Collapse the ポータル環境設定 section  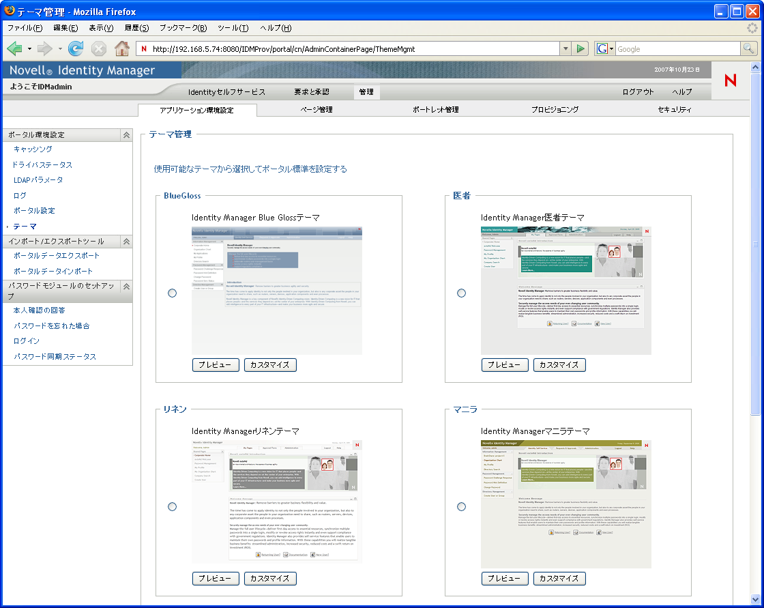tap(126, 135)
